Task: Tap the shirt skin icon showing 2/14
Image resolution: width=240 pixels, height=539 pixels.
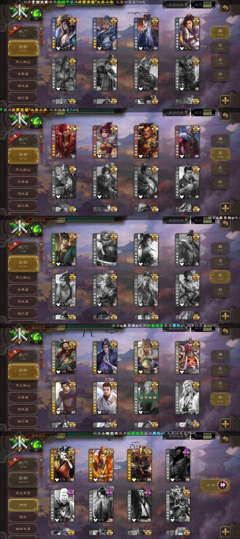Action: pyautogui.click(x=182, y=304)
